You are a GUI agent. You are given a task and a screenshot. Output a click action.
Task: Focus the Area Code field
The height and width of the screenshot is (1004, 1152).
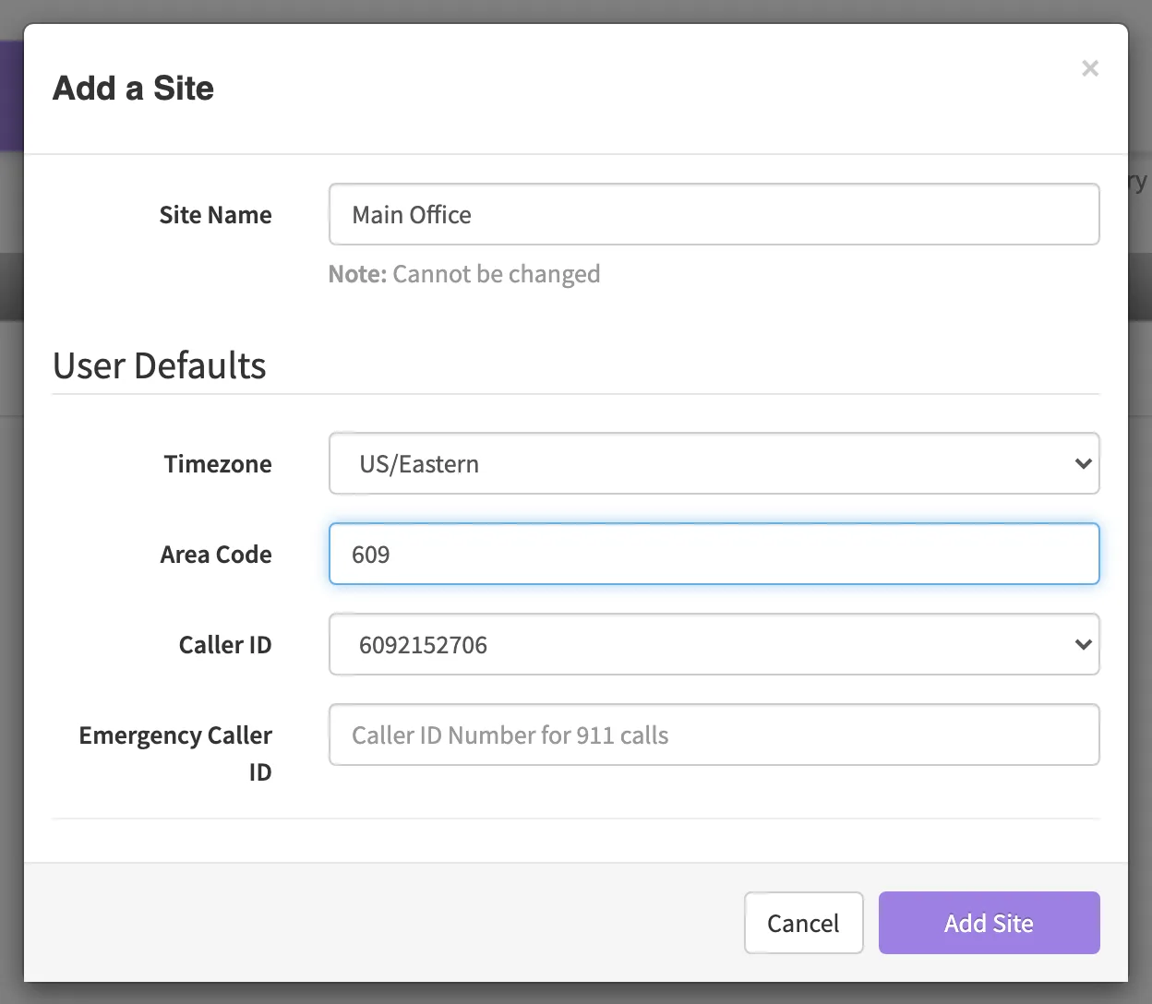point(714,554)
